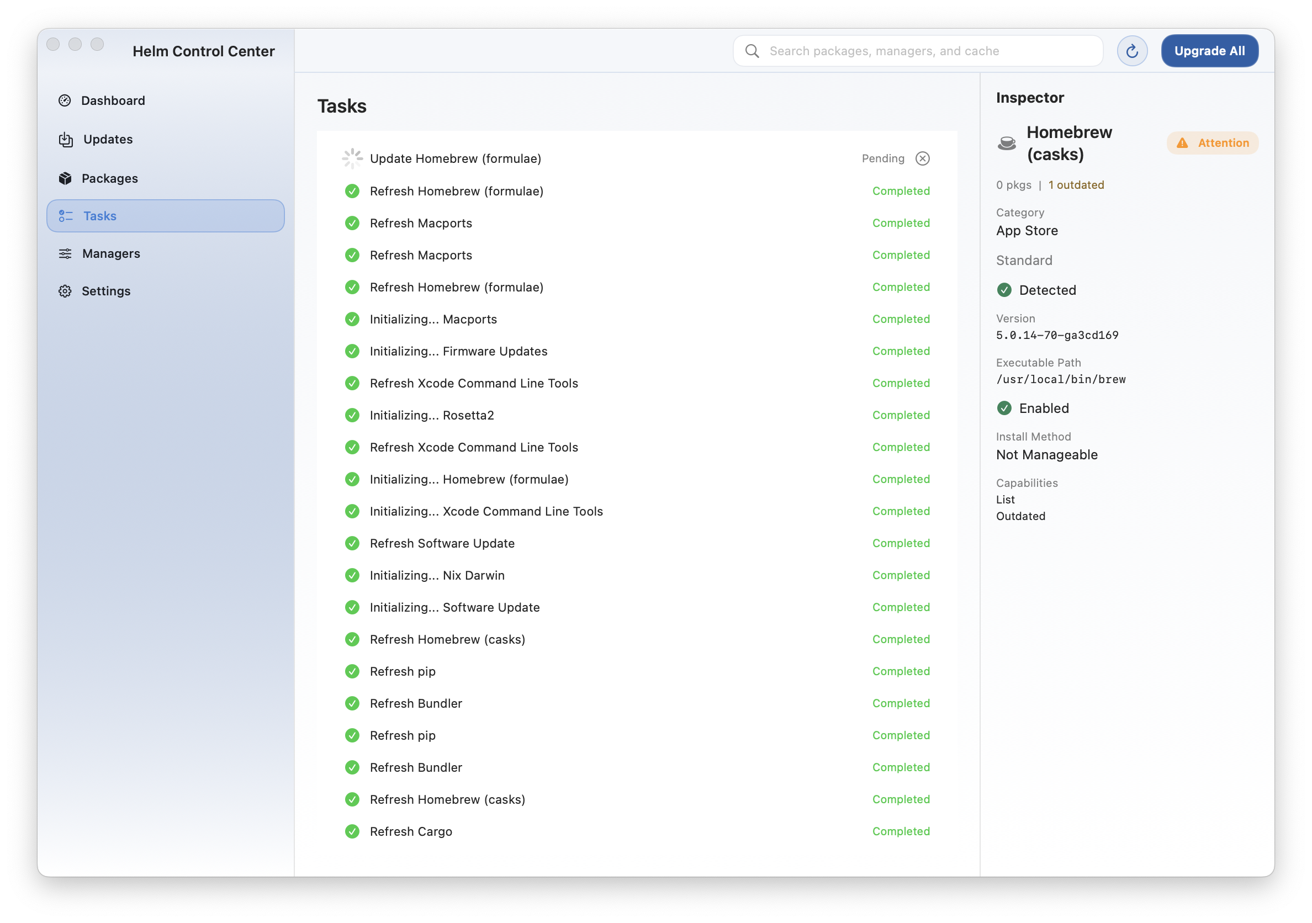
Task: Open Settings using the gear icon
Action: click(x=65, y=291)
